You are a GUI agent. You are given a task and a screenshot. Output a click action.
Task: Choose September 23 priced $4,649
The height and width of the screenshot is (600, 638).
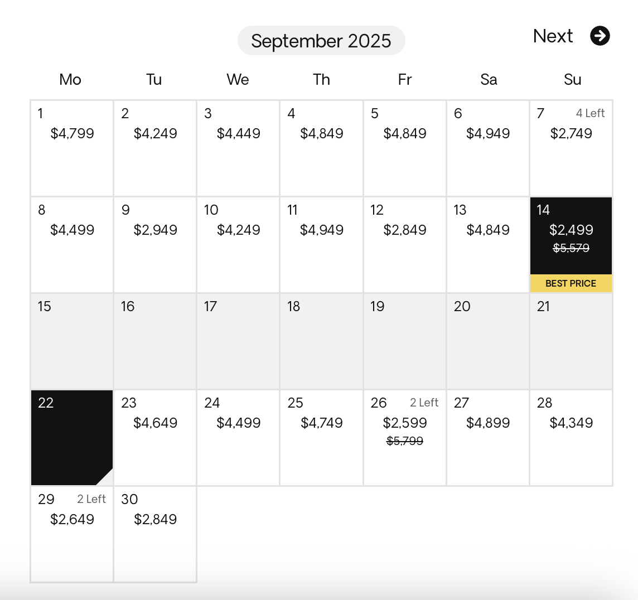coord(155,437)
